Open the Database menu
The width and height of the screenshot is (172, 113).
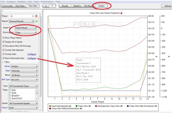click(x=22, y=2)
